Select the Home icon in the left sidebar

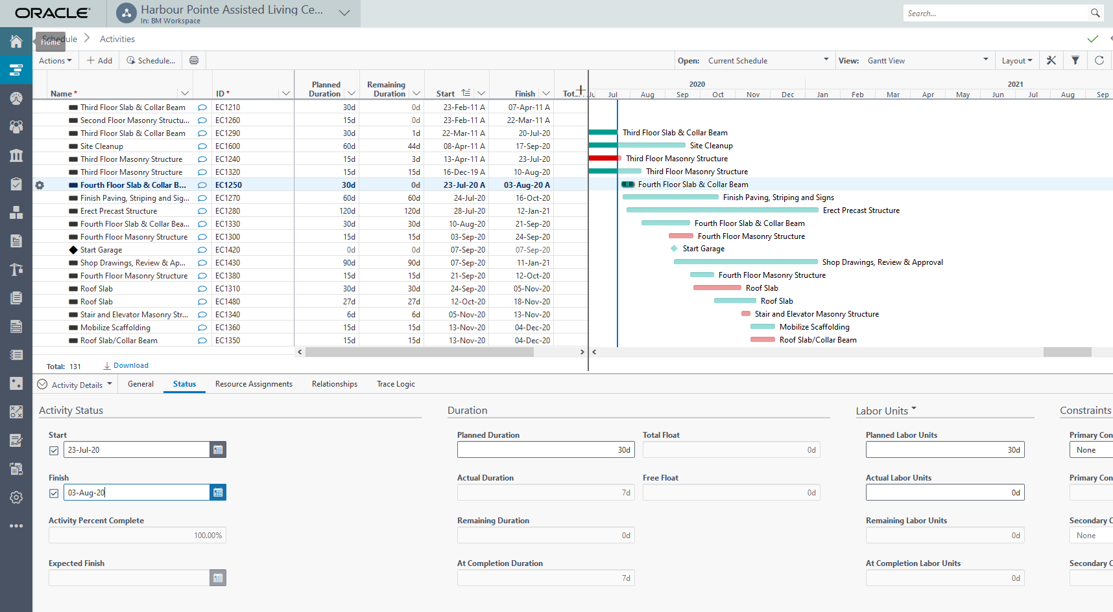point(16,41)
